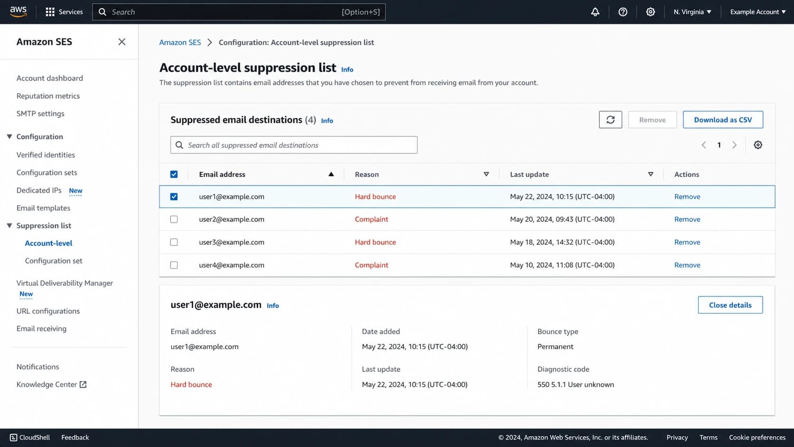Go to next page of results
Screen dimensions: 794x447
(x=734, y=145)
